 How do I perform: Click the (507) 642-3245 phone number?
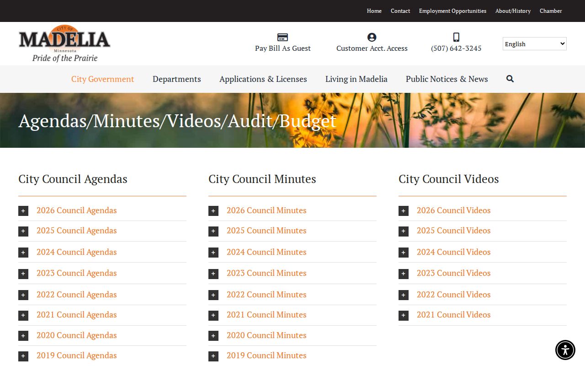(x=456, y=48)
